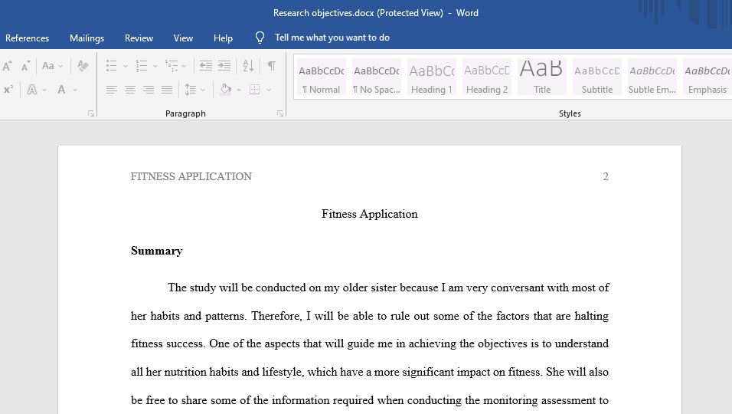732x414 pixels.
Task: Open the Mailings tab
Action: [x=87, y=38]
